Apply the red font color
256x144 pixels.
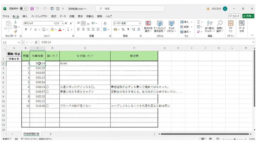click(60, 29)
